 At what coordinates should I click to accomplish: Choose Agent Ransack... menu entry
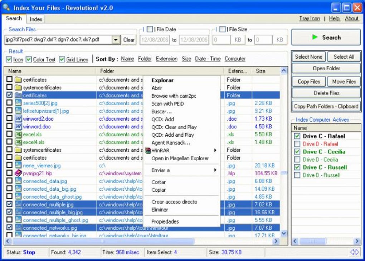pos(181,143)
